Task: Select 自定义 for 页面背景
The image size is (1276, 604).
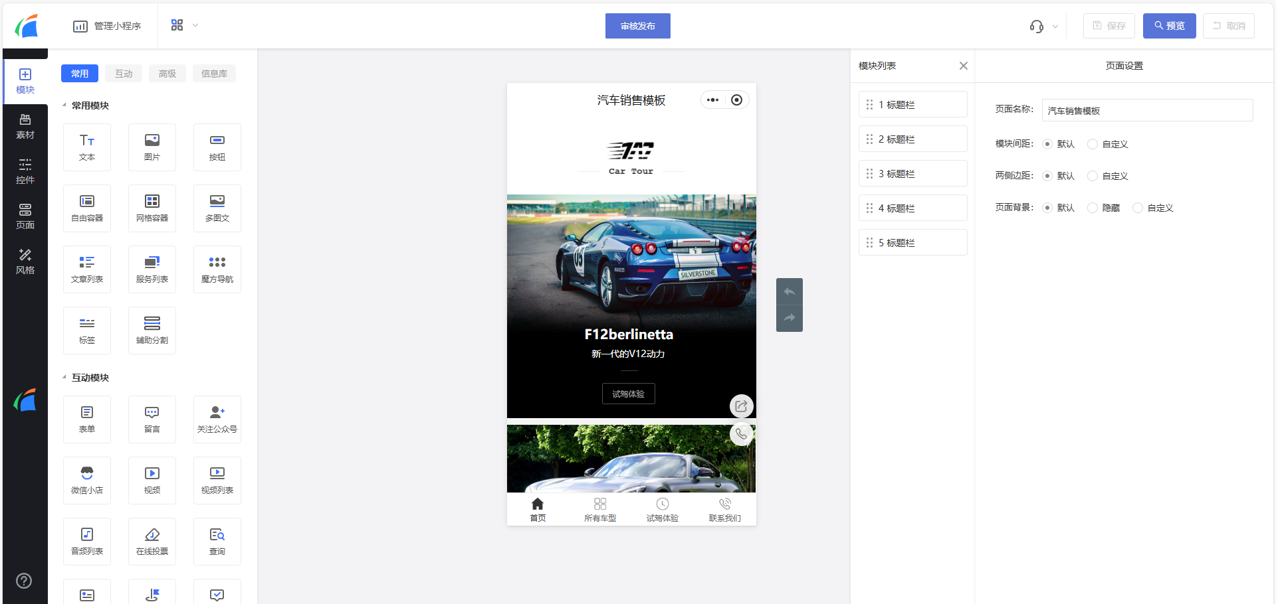Action: click(x=1138, y=208)
